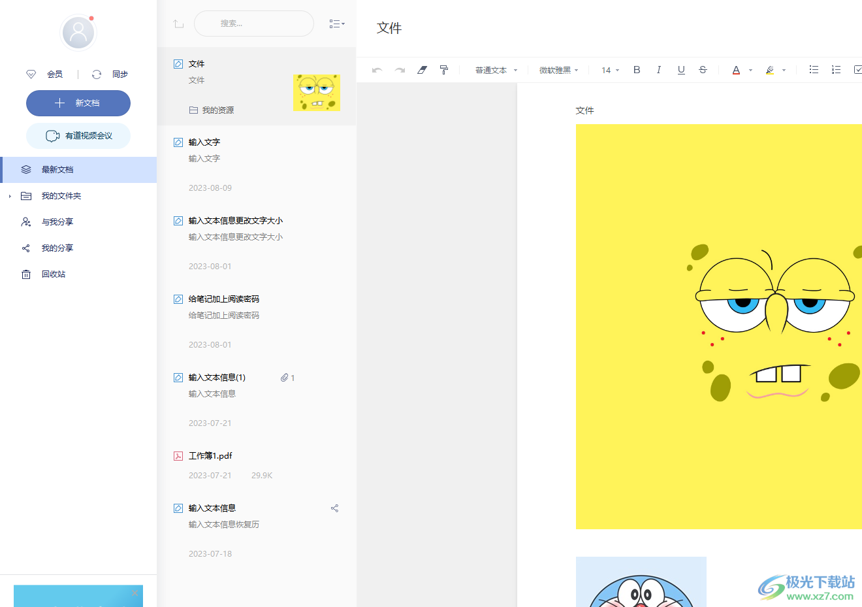Open 与我分享 in sidebar

(x=78, y=222)
